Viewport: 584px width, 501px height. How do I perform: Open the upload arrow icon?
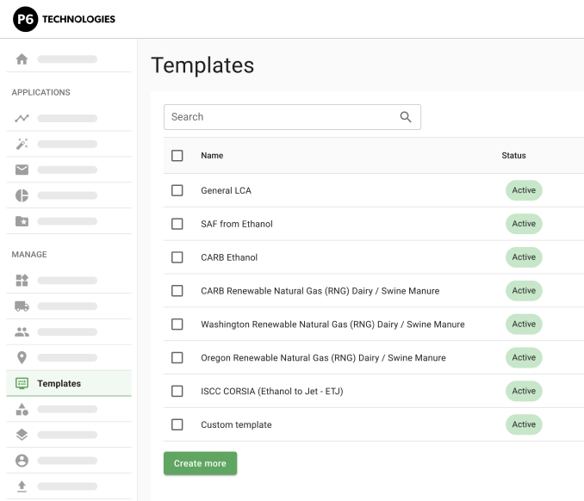click(22, 486)
